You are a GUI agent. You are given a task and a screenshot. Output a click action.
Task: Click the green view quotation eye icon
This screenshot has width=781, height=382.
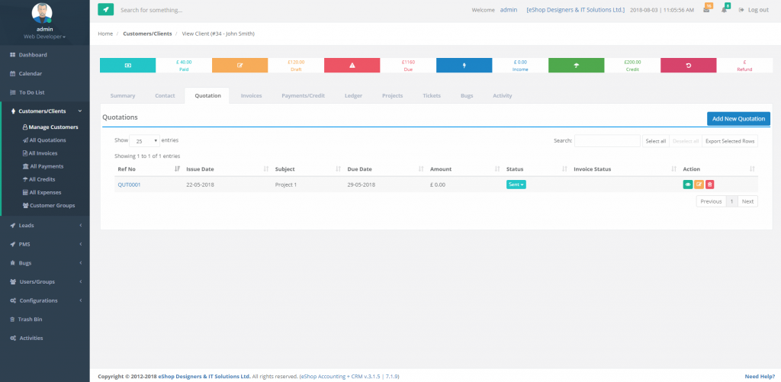(688, 185)
